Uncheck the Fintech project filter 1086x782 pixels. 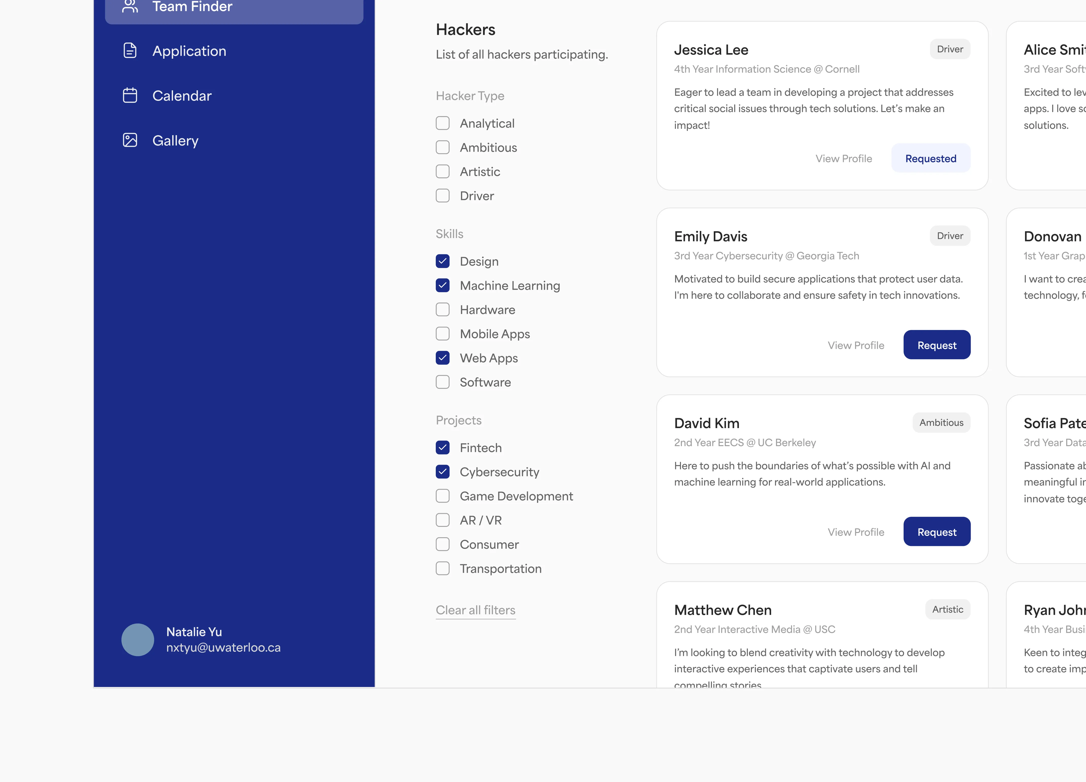click(442, 448)
